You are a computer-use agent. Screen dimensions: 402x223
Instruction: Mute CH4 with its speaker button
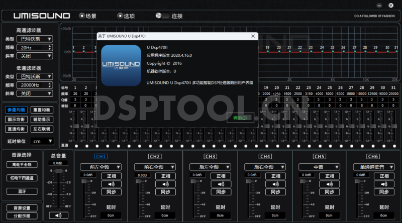(x=275, y=184)
